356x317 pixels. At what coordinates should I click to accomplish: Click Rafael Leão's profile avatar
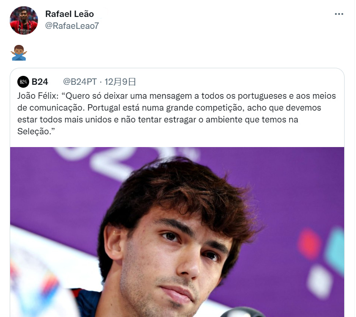24,20
